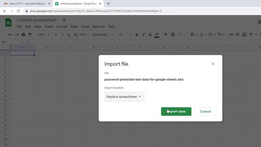Image resolution: width=261 pixels, height=147 pixels.
Task: Click the Undo icon
Action: pyautogui.click(x=10, y=35)
